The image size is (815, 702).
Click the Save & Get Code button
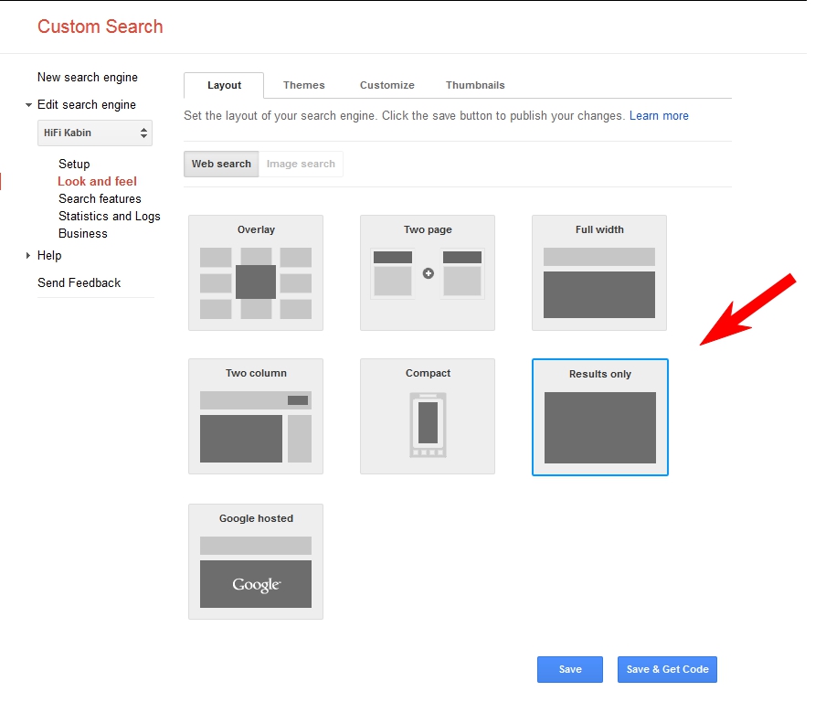coord(667,669)
